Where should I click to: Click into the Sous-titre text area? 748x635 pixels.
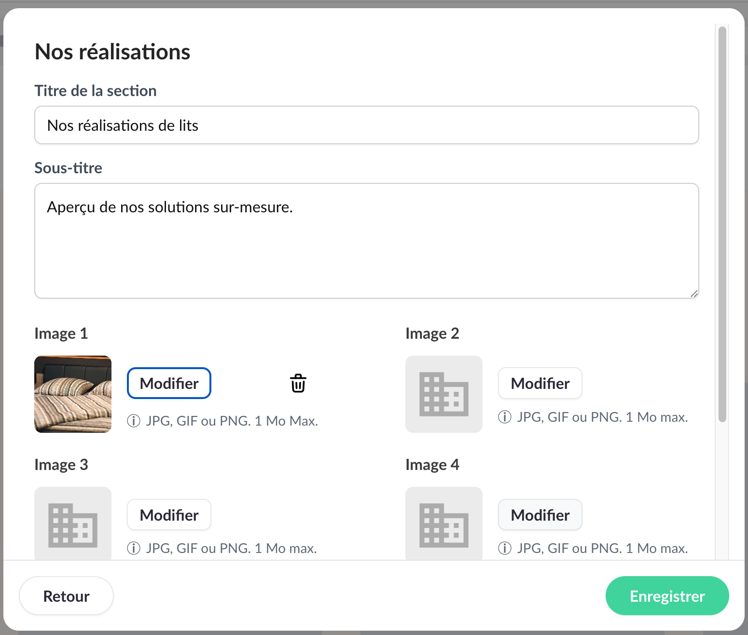pyautogui.click(x=366, y=241)
